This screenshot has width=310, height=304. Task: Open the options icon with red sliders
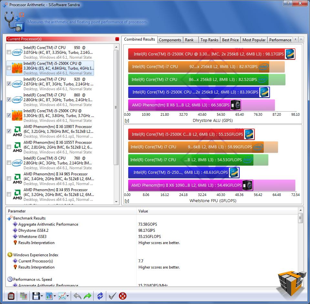coord(11,296)
